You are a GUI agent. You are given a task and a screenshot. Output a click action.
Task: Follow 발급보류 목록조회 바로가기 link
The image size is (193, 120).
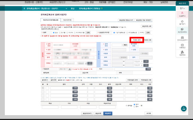[50, 29]
